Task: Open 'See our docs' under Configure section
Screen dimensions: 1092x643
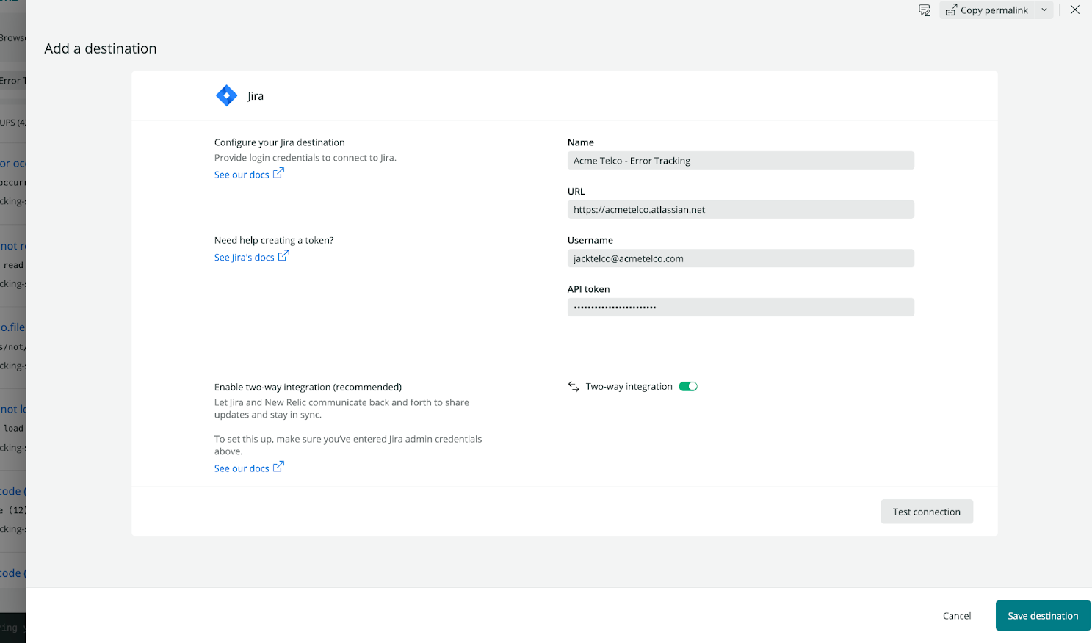Action: [x=242, y=175]
